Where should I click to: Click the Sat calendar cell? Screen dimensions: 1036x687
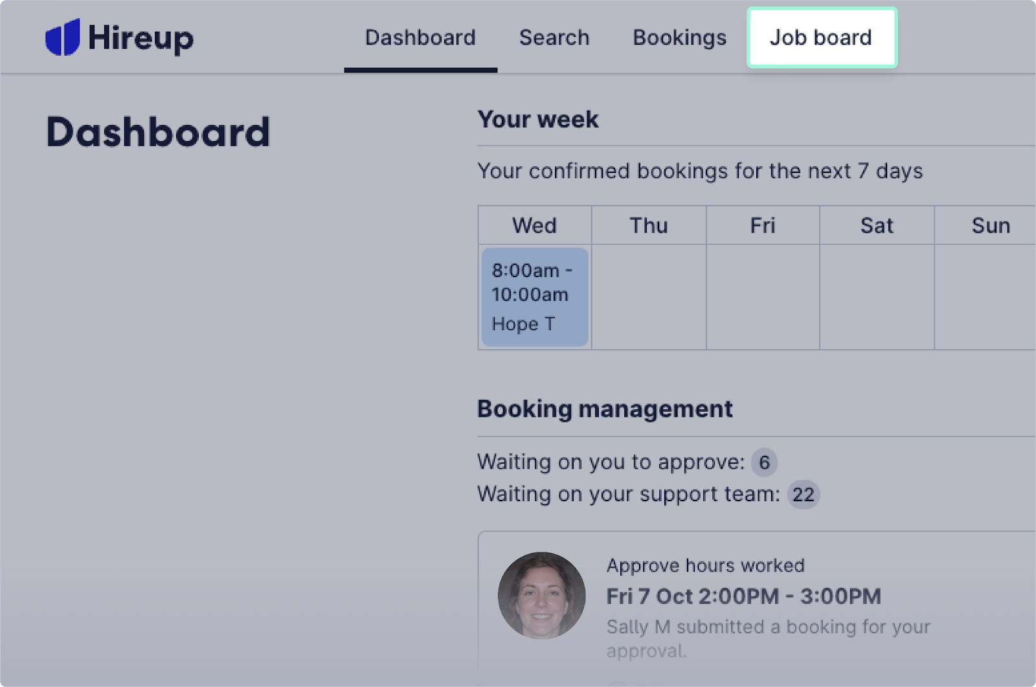877,297
